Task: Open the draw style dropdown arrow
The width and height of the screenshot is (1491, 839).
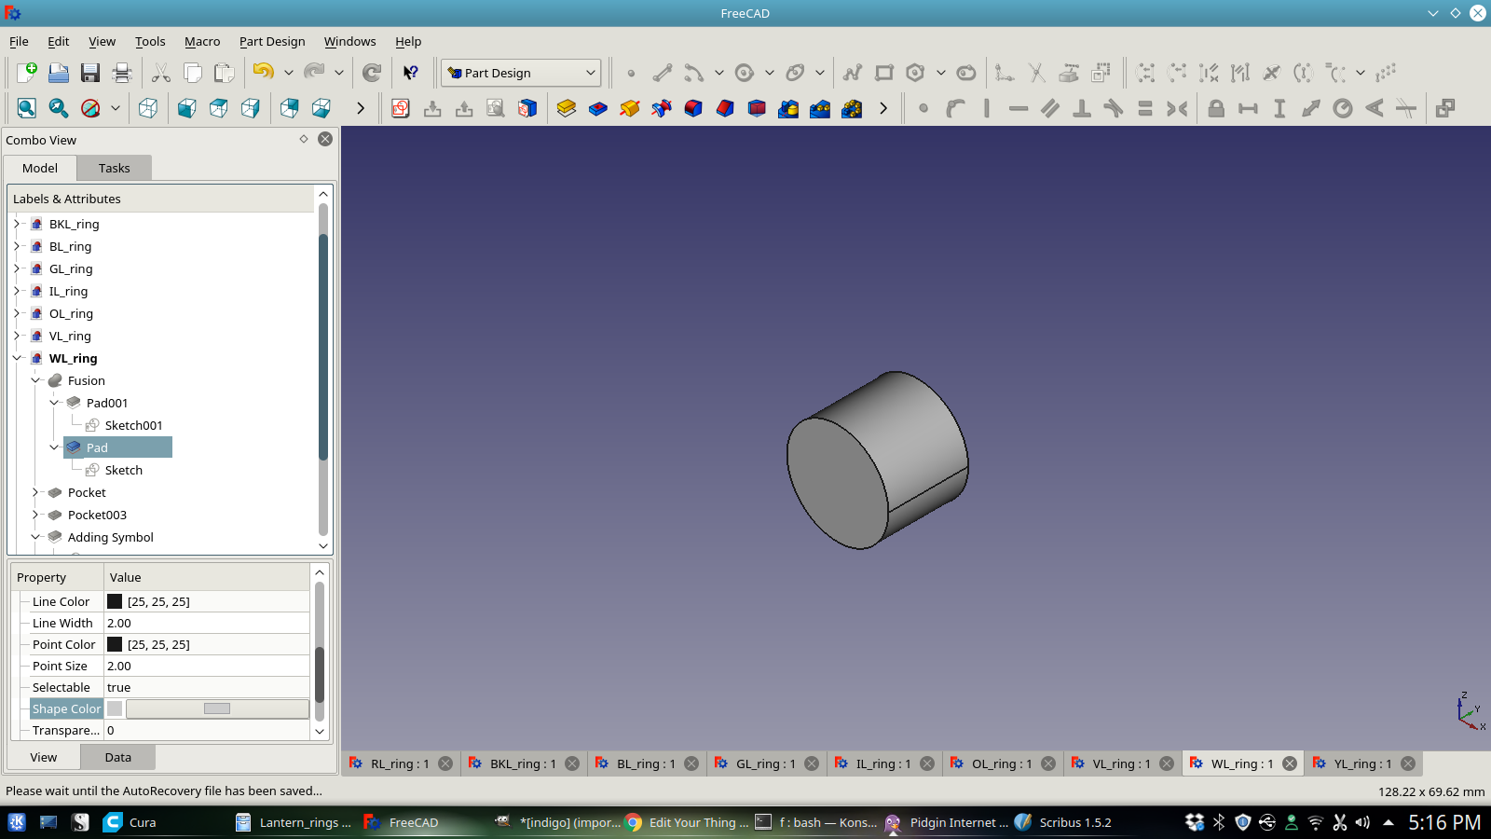Action: click(116, 108)
